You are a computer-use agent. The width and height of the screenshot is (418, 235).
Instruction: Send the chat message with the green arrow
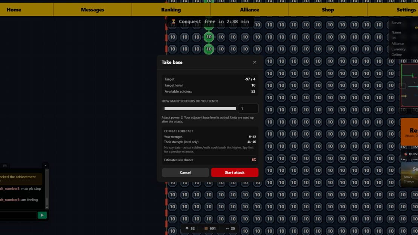[x=42, y=215]
